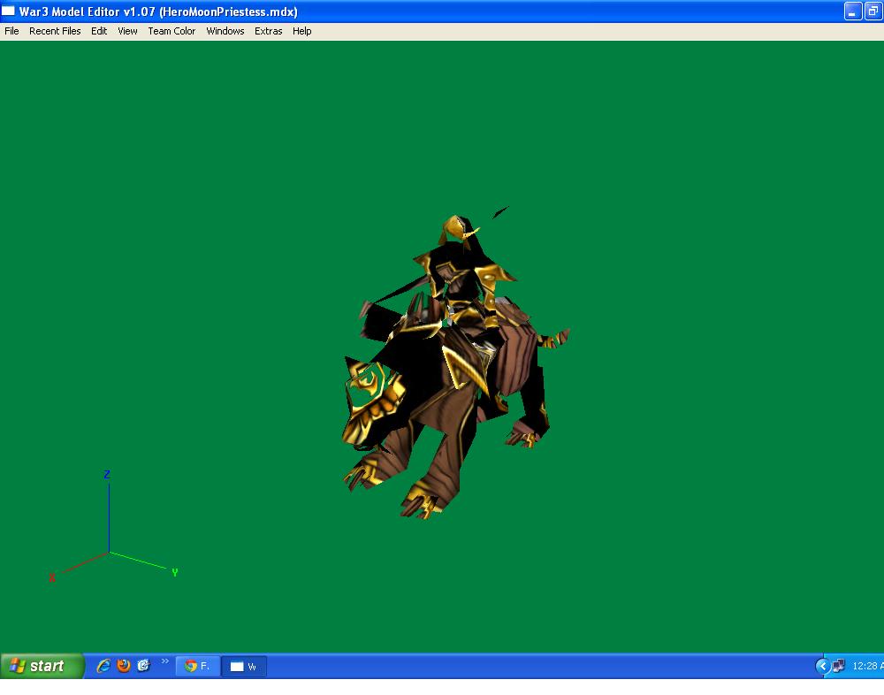Open the File menu
Image resolution: width=884 pixels, height=695 pixels.
click(11, 31)
